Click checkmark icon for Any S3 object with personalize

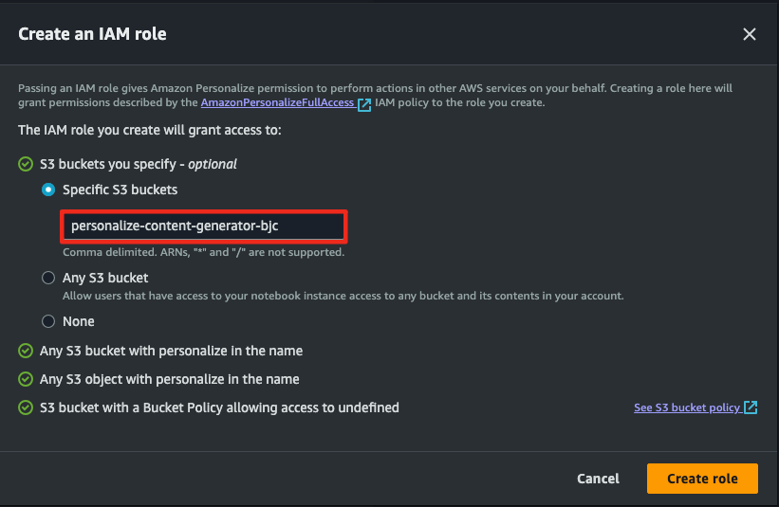point(26,379)
